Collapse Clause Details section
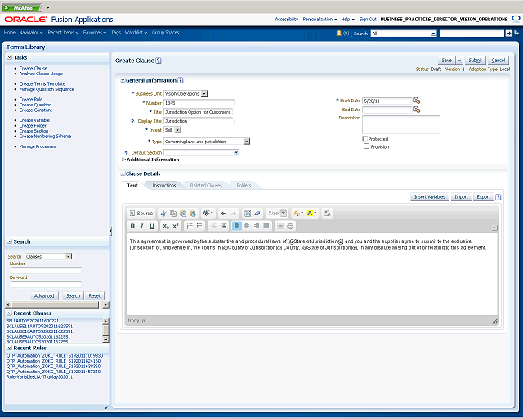This screenshot has height=419, width=523. click(x=123, y=173)
